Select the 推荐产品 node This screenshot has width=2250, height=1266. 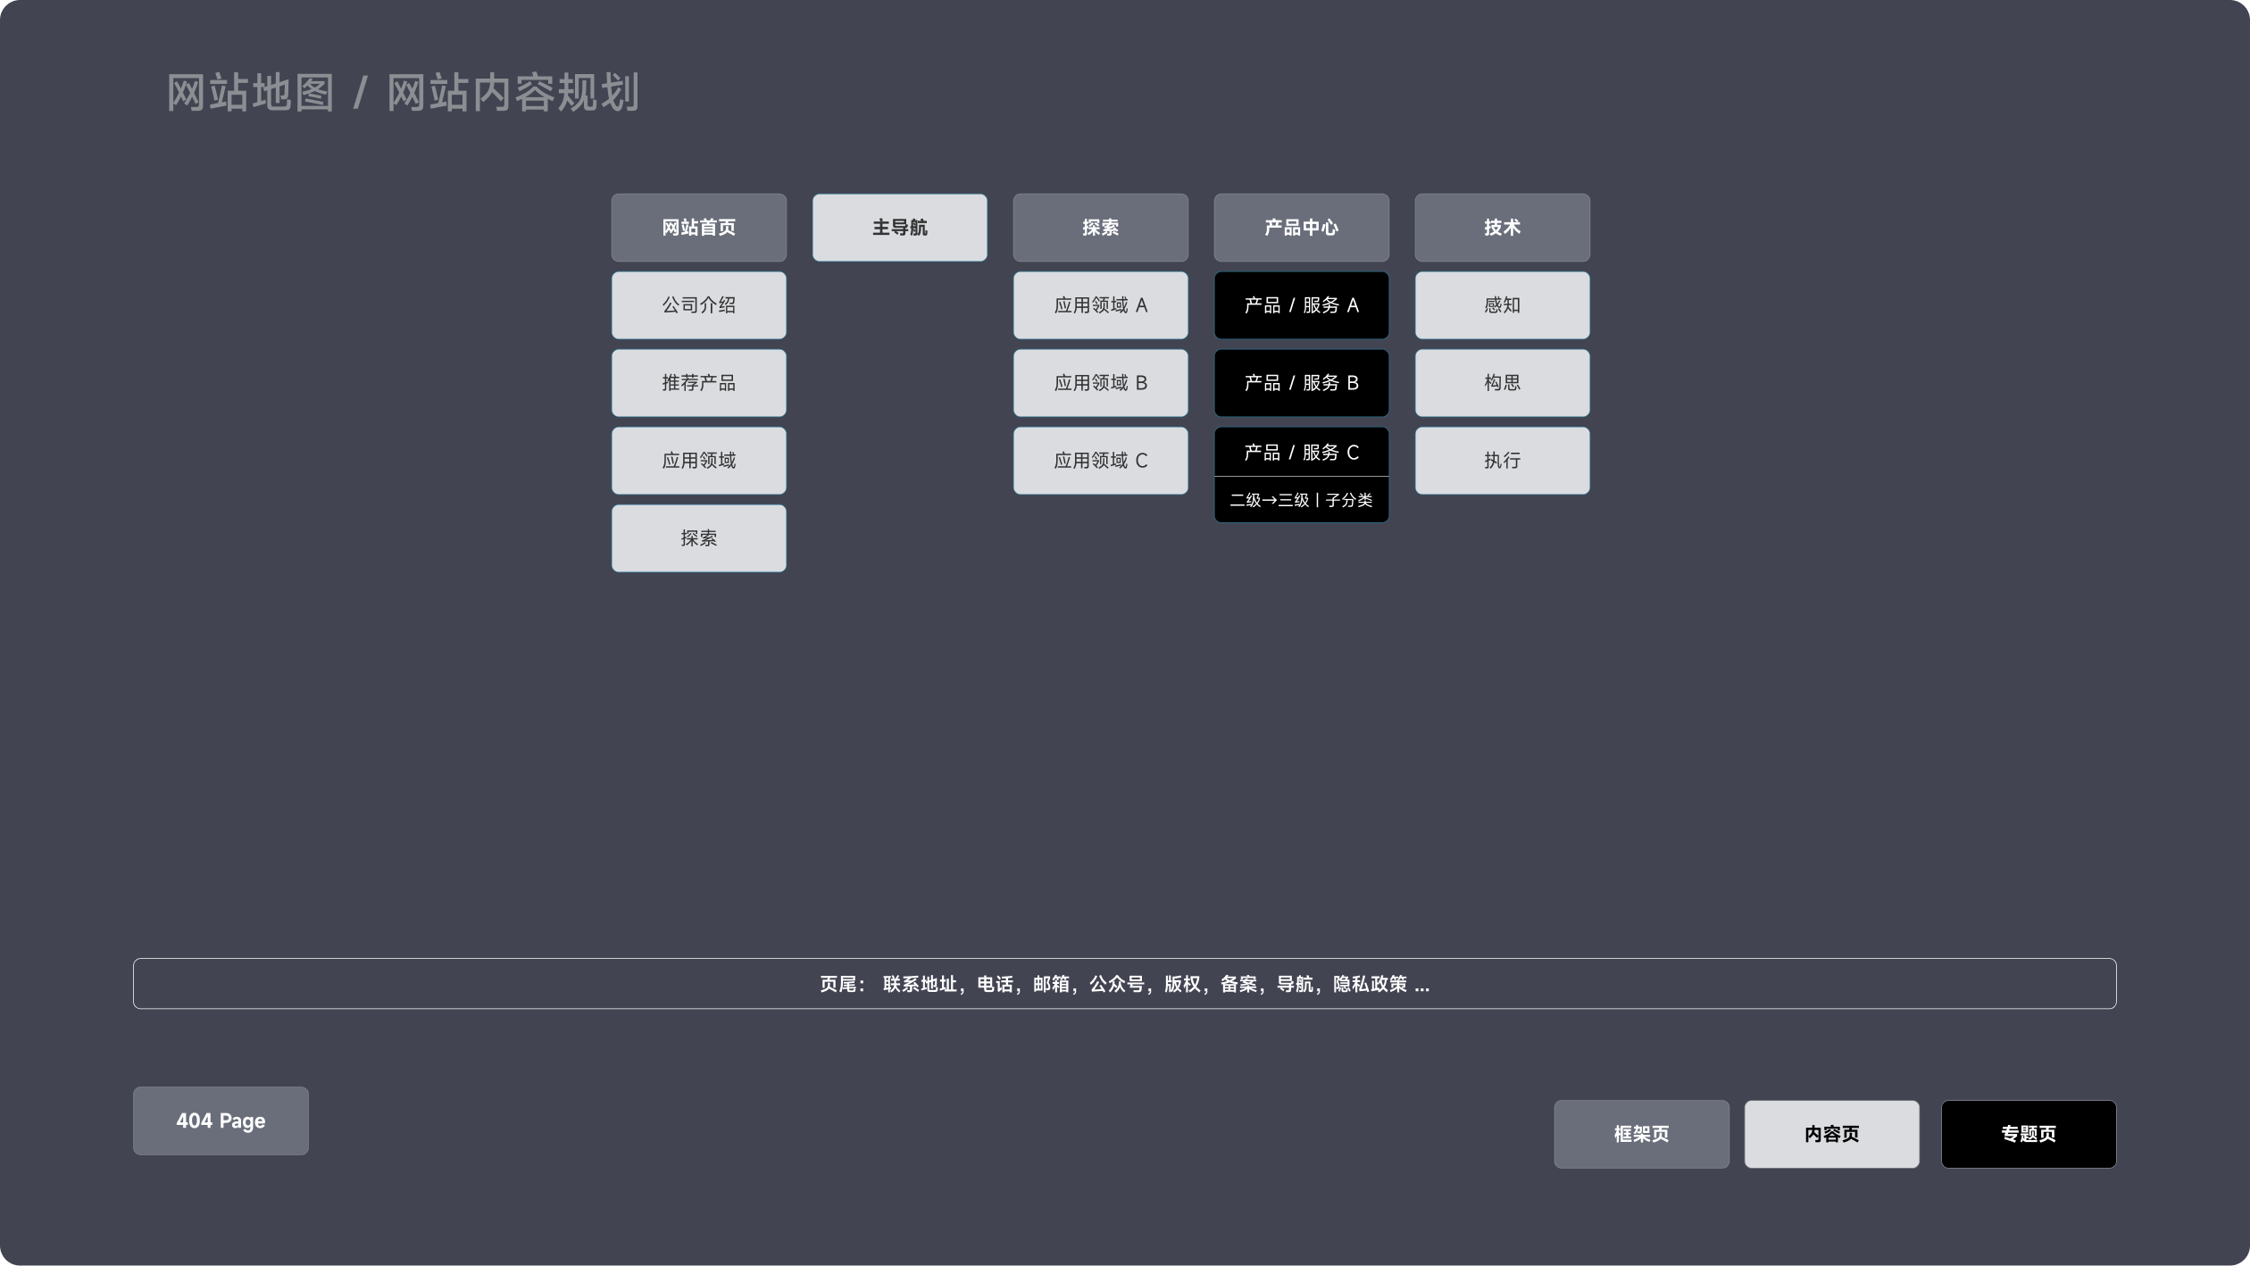coord(698,382)
